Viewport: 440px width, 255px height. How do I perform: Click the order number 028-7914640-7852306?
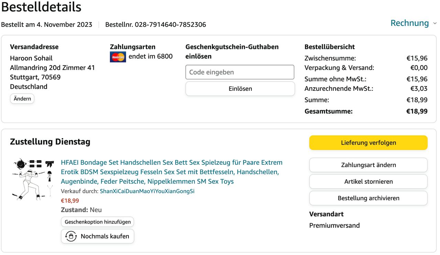coord(170,25)
